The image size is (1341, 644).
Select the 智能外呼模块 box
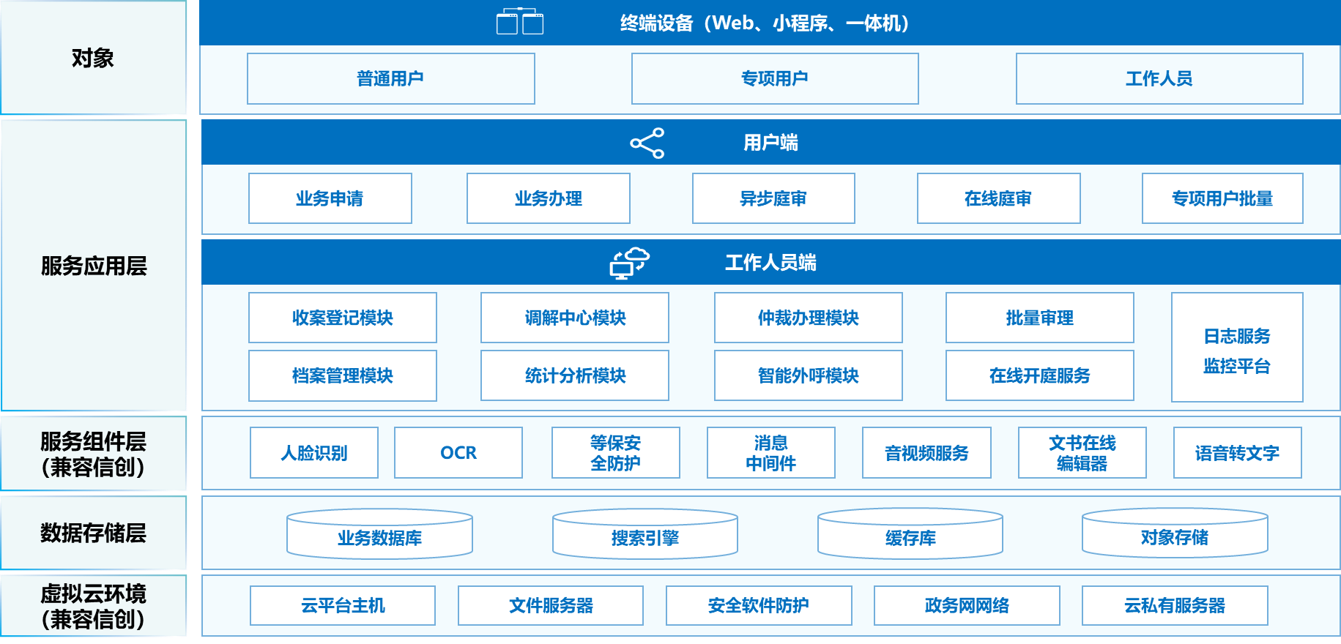click(808, 375)
